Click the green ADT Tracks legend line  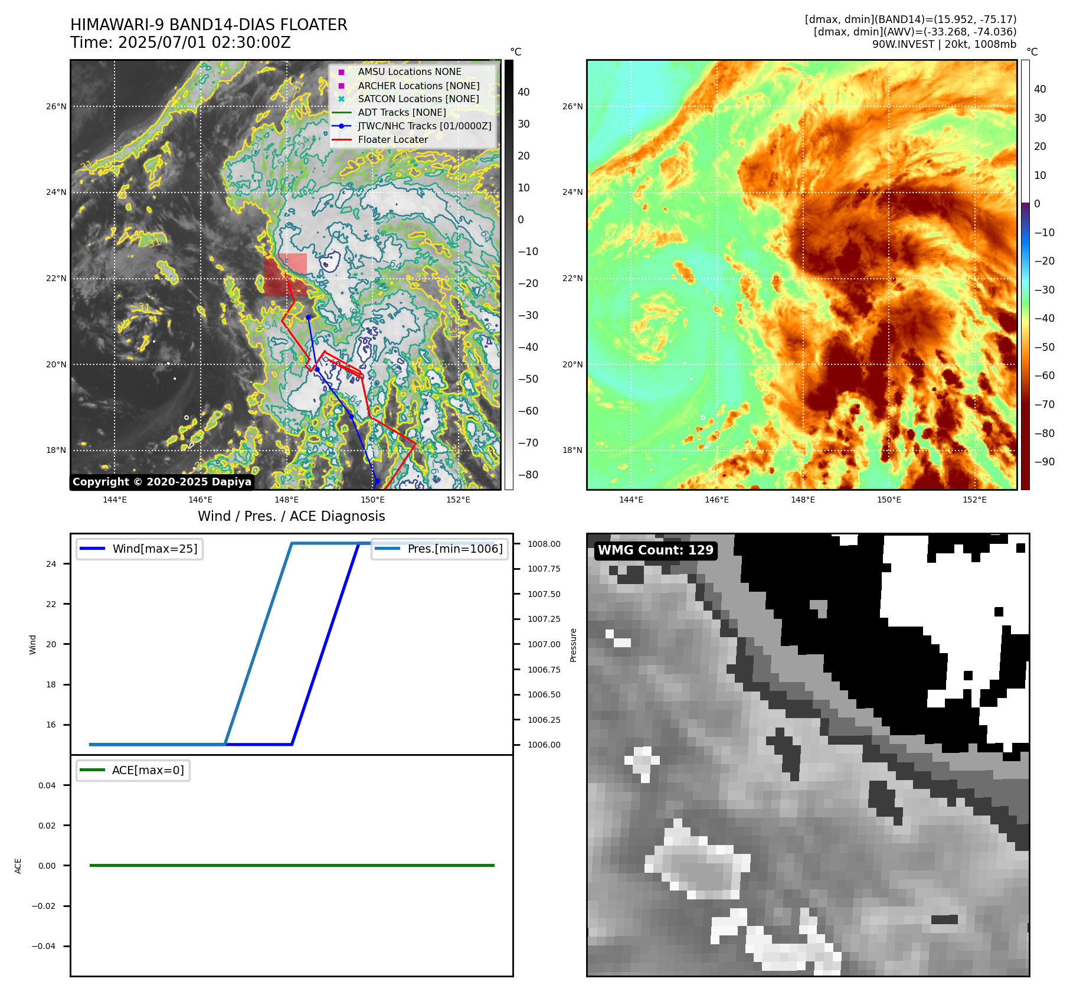tap(341, 113)
